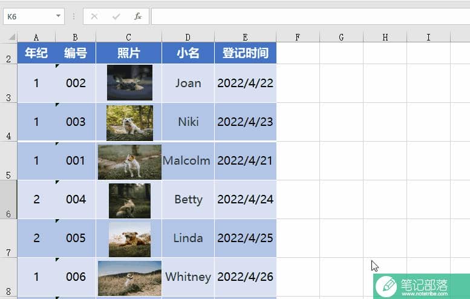Click the age cell in Linda's row
470x299 pixels.
click(x=36, y=238)
